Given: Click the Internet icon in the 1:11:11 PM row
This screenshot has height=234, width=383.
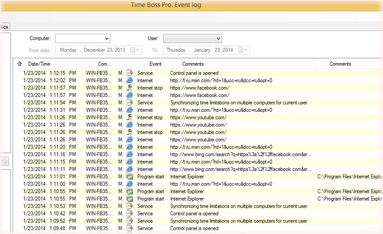Looking at the screenshot, I should tap(130, 169).
